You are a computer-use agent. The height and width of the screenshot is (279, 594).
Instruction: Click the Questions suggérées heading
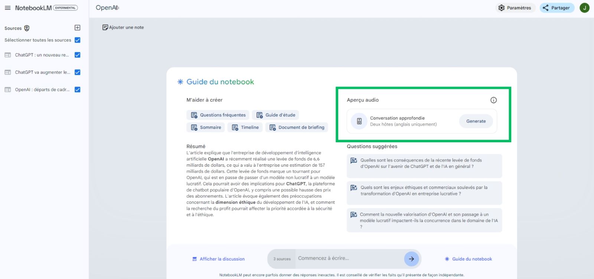click(372, 146)
